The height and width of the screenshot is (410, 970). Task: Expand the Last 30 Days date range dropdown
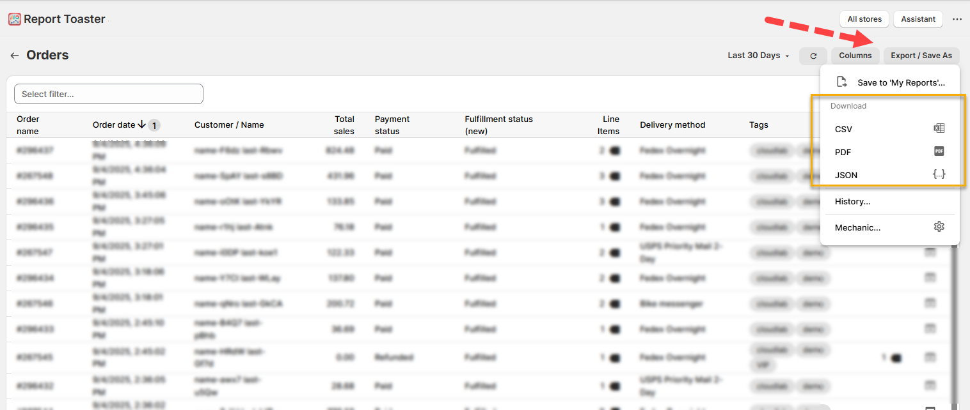(x=758, y=56)
